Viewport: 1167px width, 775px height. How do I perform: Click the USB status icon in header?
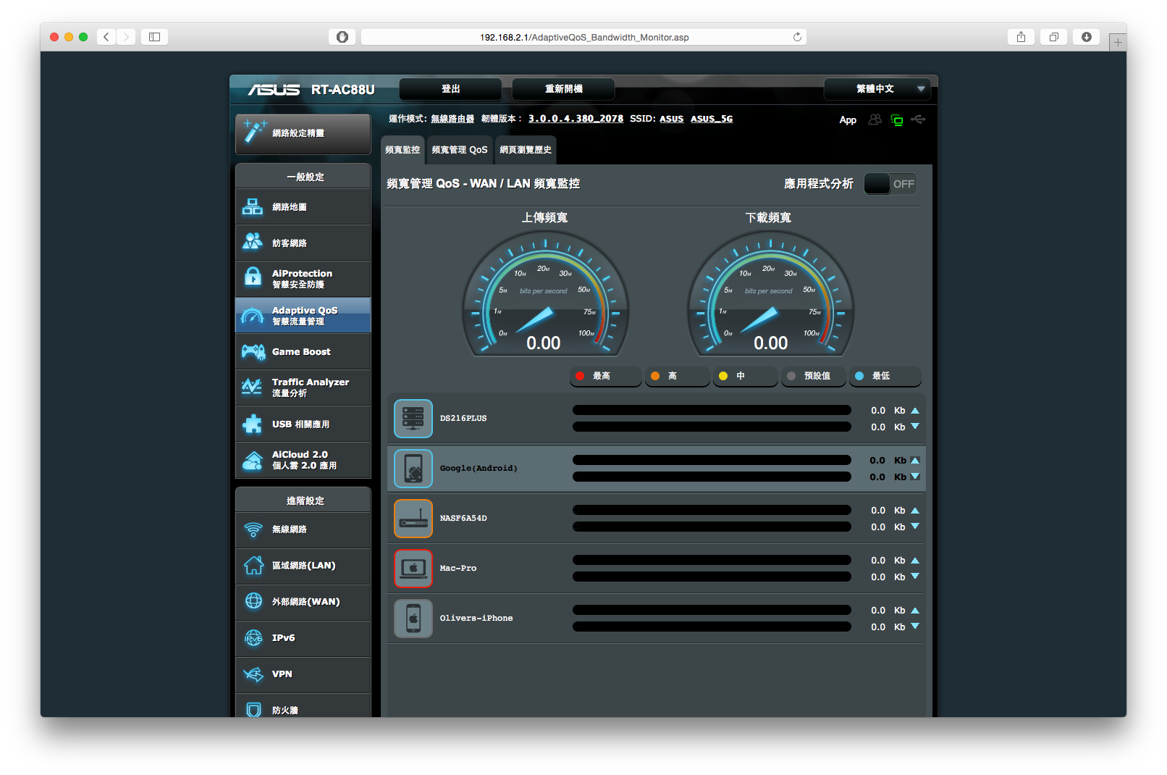(x=919, y=120)
